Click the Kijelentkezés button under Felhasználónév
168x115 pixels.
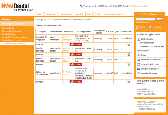[x=143, y=50]
